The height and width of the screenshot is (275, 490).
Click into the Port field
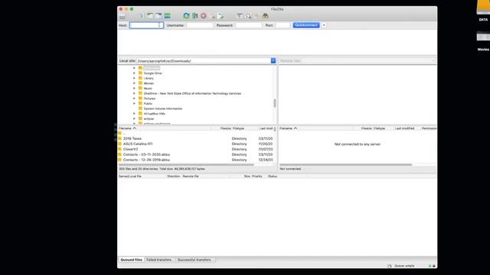283,25
